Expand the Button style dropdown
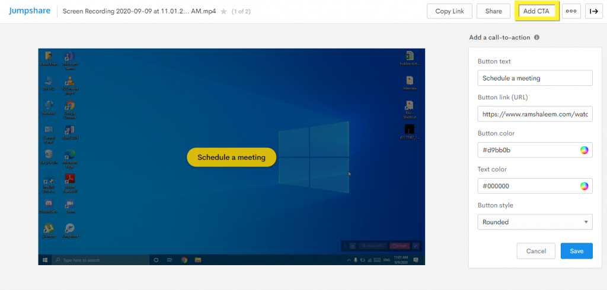Viewport: 607px width, 290px height. [x=535, y=223]
